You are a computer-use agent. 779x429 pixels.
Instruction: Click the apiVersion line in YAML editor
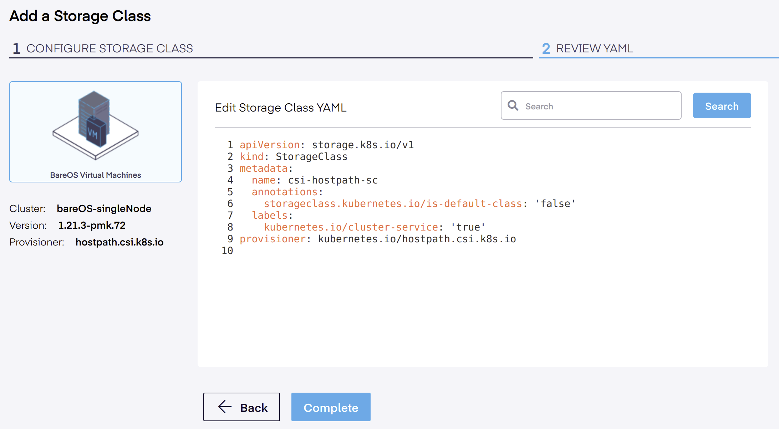[x=326, y=145]
